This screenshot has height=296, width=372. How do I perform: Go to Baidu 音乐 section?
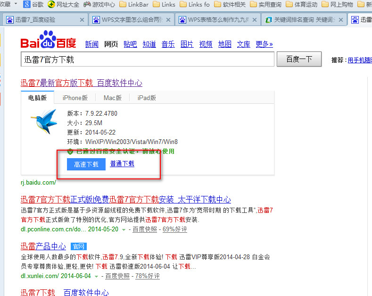[x=168, y=44]
